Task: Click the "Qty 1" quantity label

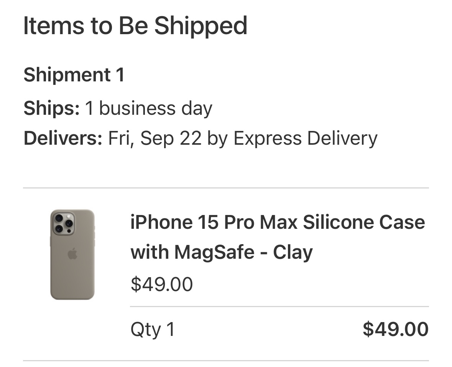Action: pyautogui.click(x=153, y=329)
